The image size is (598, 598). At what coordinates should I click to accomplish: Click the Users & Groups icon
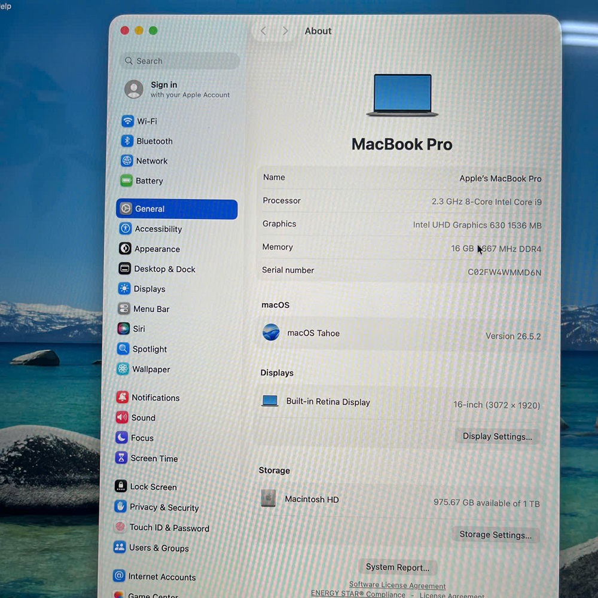click(120, 547)
